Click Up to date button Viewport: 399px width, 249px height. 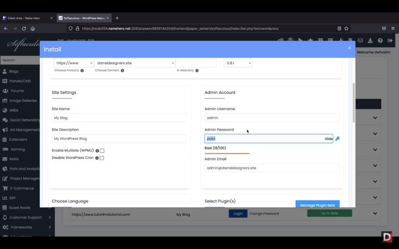pos(330,213)
